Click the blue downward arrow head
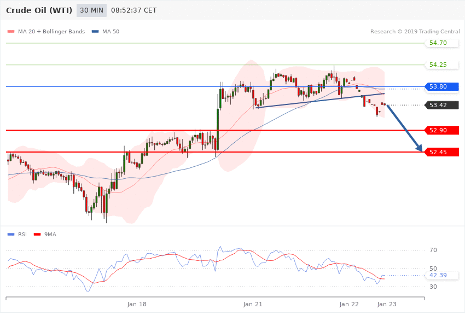This screenshot has height=315, width=465. [419, 148]
